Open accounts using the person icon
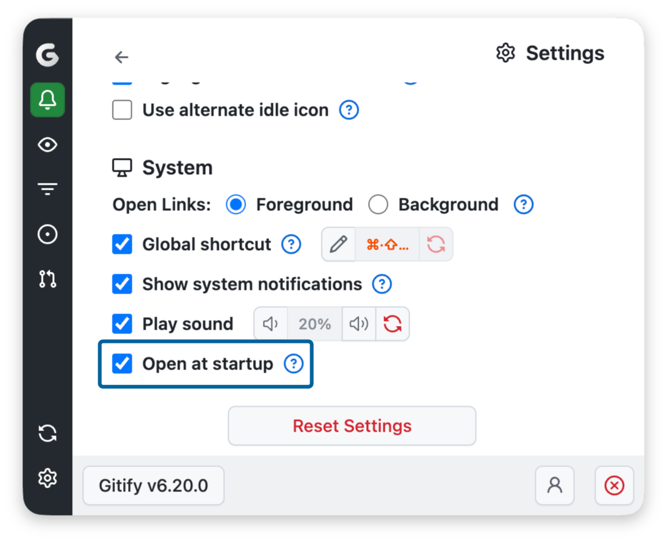The width and height of the screenshot is (667, 543). pyautogui.click(x=554, y=486)
